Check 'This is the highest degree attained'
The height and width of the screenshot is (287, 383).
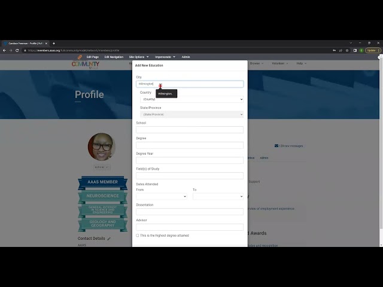(x=138, y=236)
